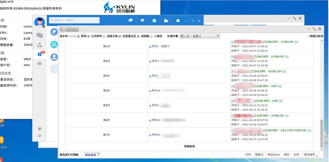
Task: Click the info icon after 用时：8分钟21秒
Action: pos(283,71)
